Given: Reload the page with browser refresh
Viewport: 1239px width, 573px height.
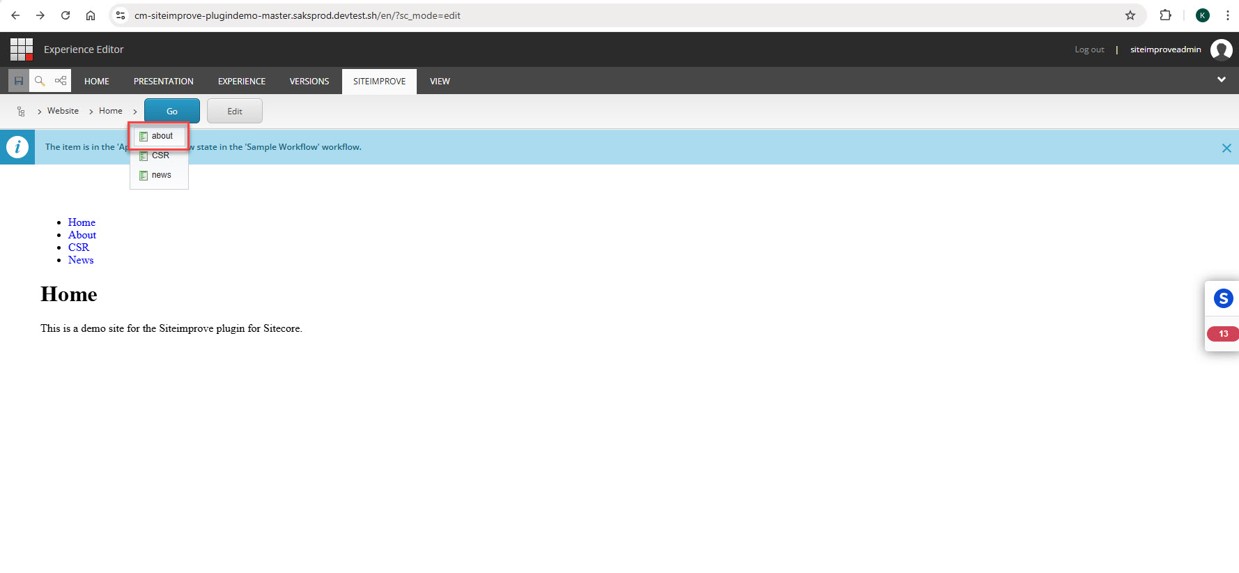Looking at the screenshot, I should [66, 15].
